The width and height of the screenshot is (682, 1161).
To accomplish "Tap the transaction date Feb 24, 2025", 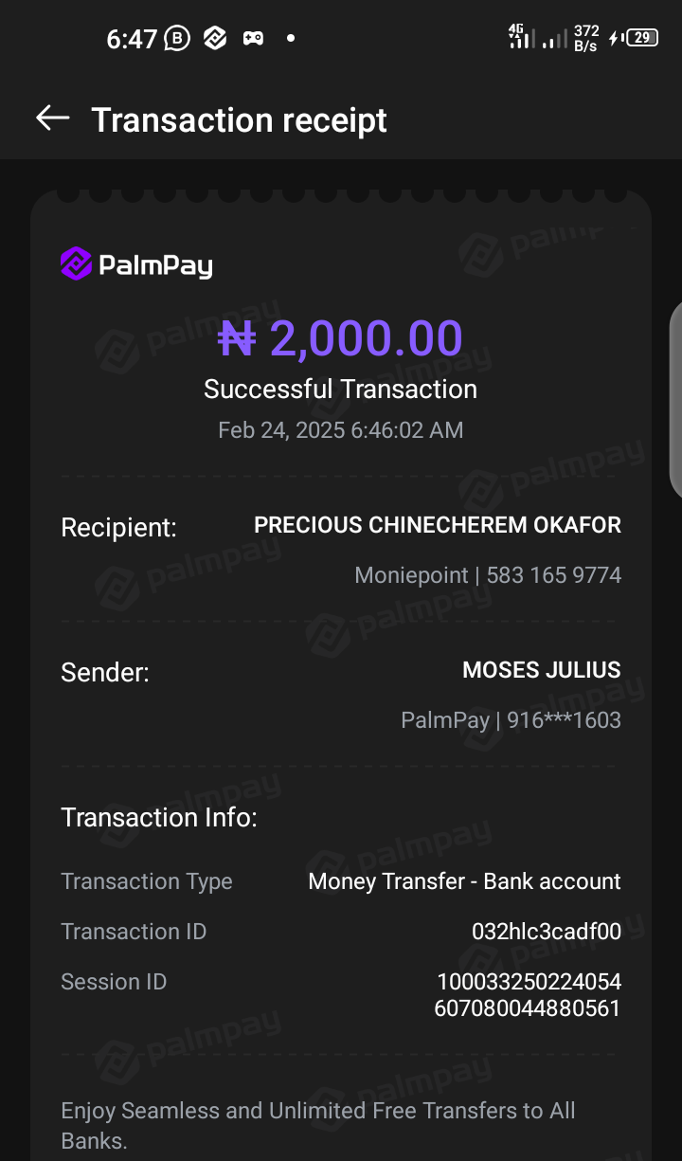I will [x=340, y=430].
